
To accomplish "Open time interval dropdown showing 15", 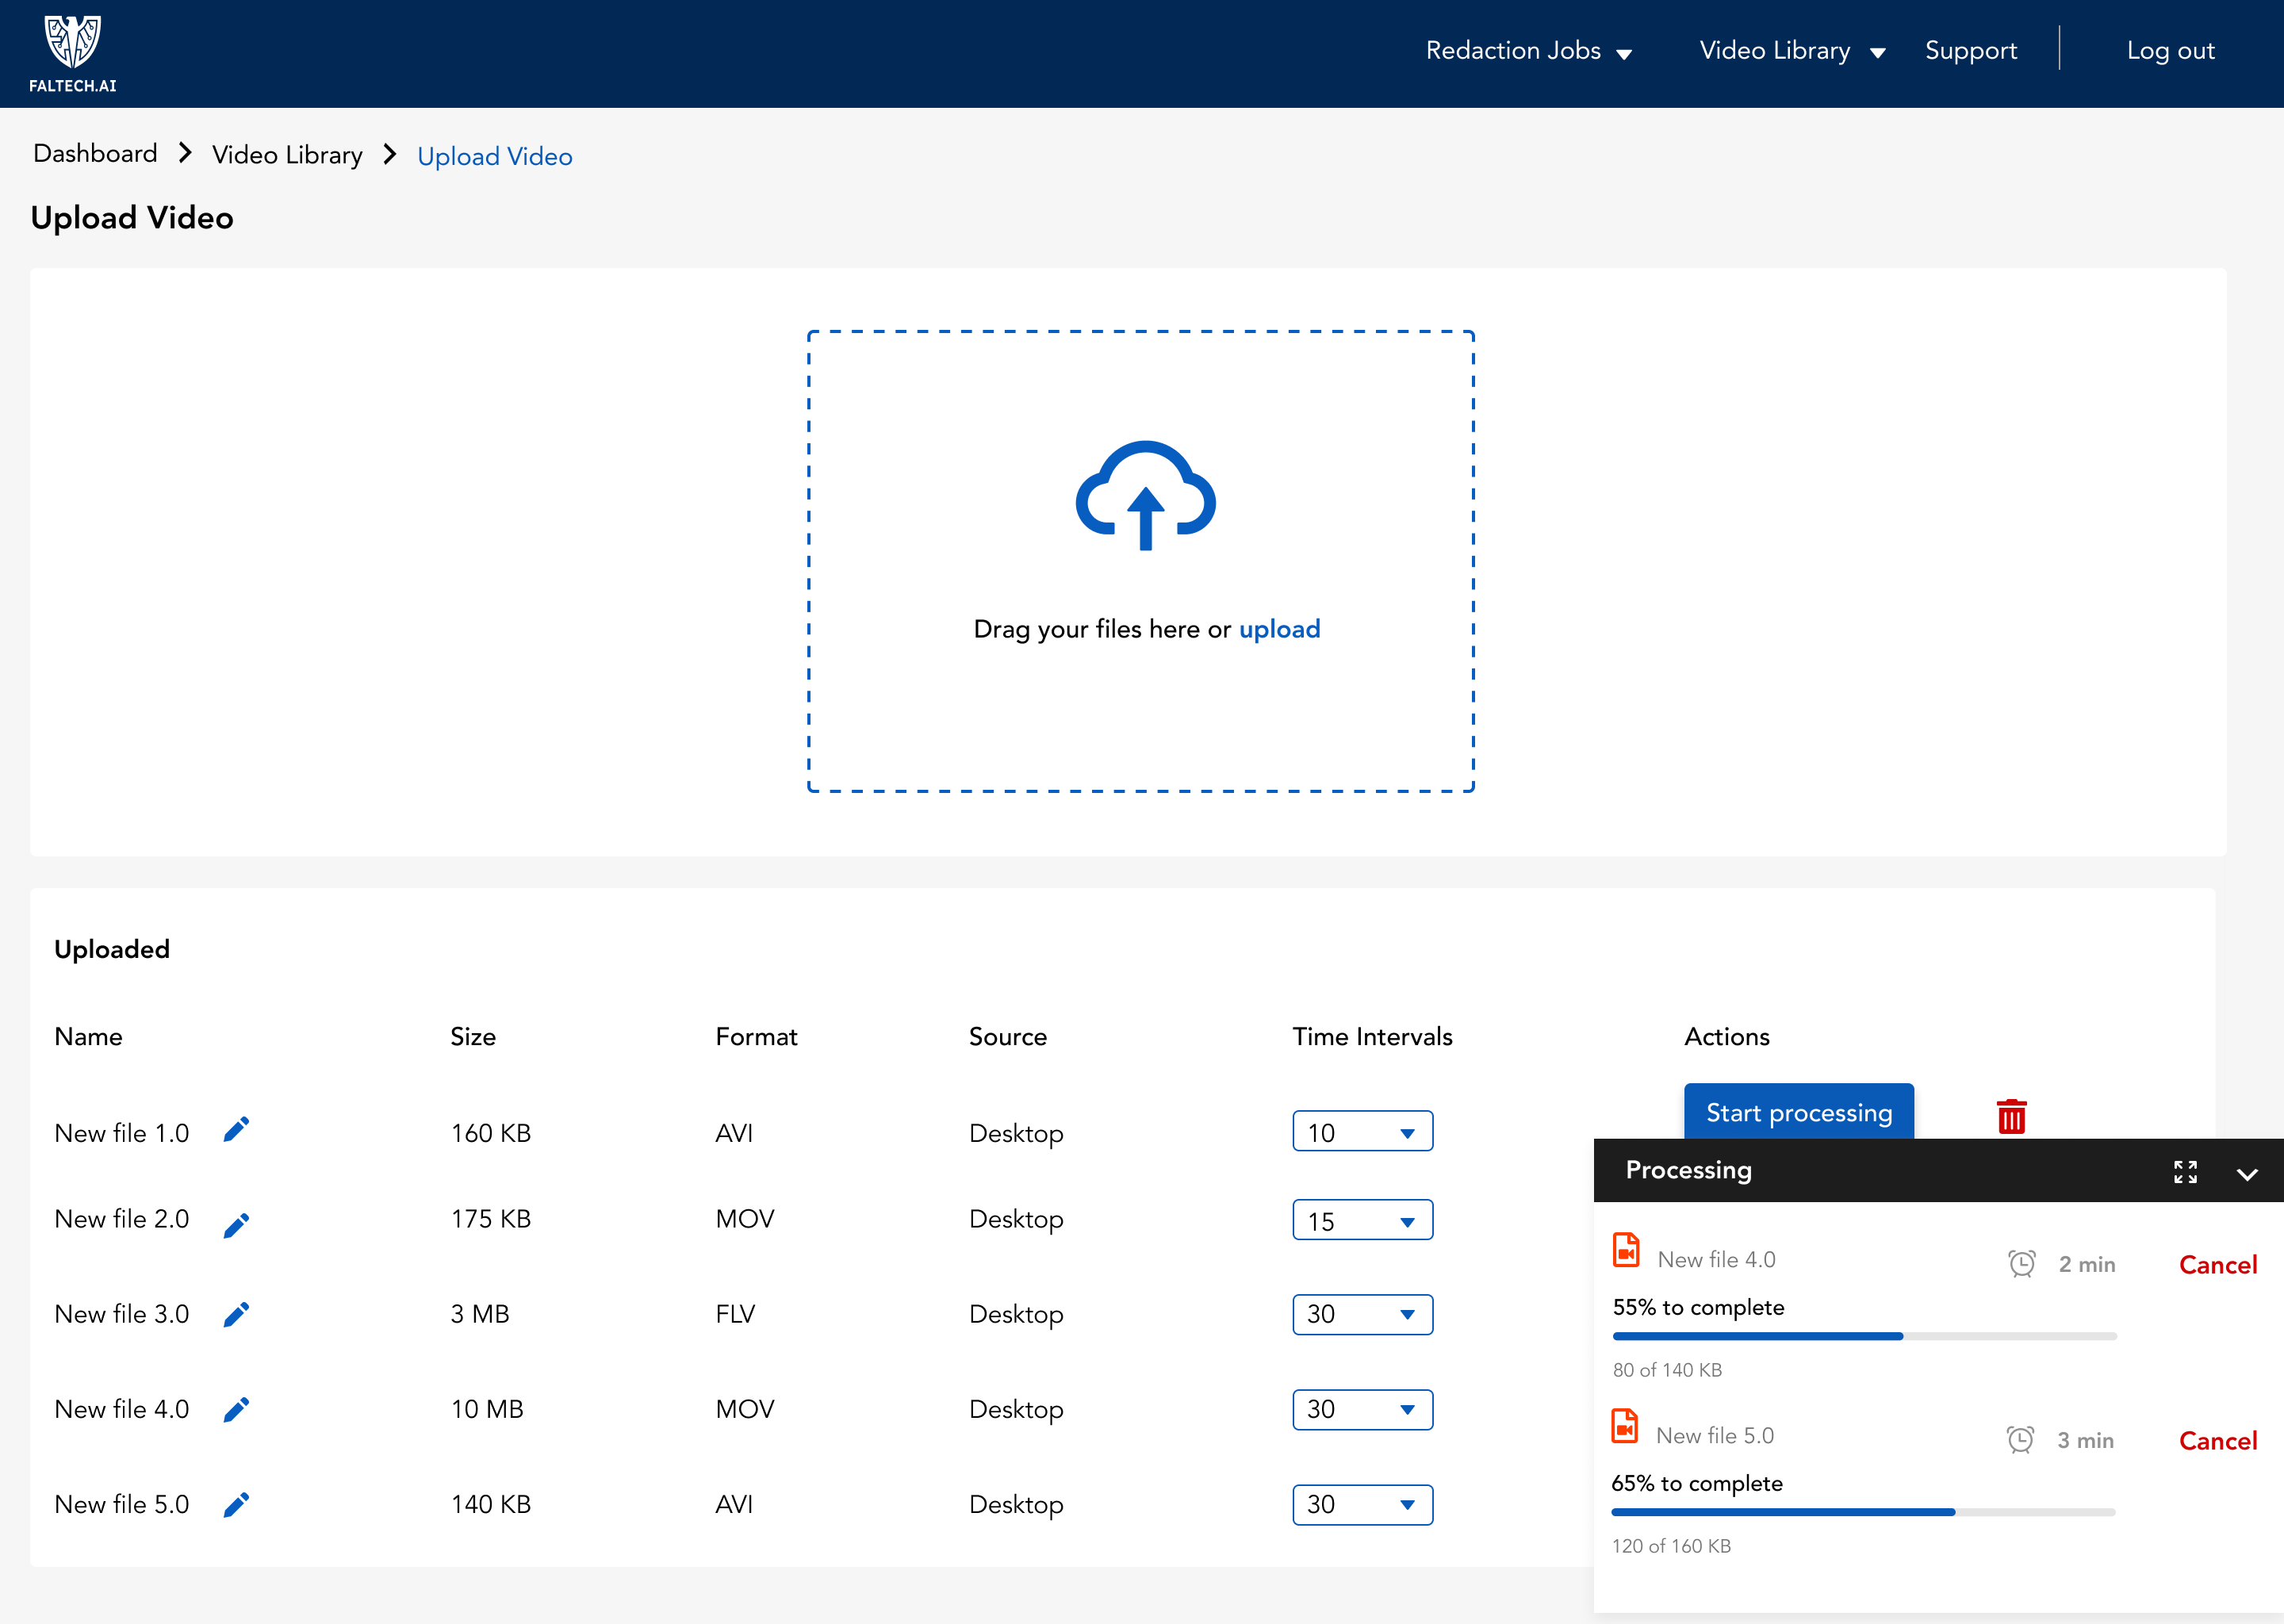I will (1362, 1220).
